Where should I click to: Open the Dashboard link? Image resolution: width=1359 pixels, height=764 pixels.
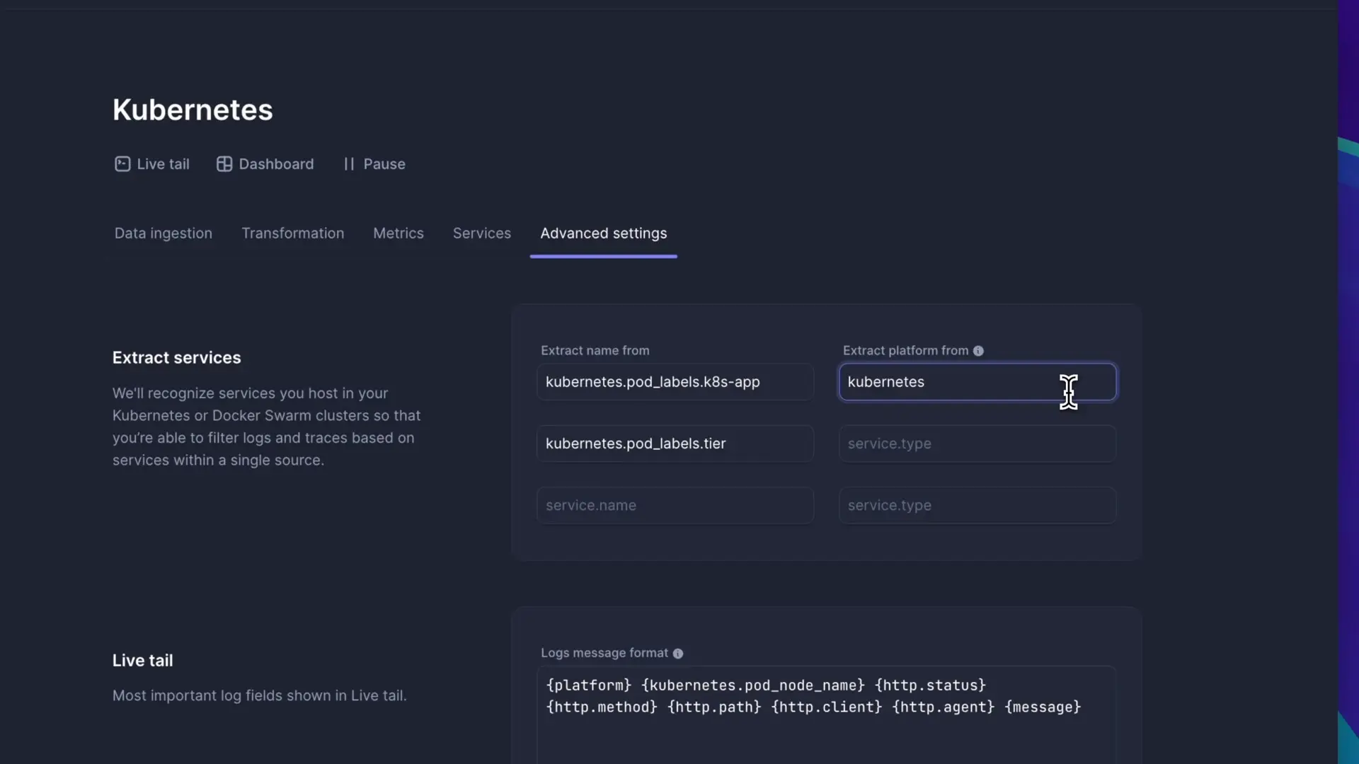(265, 164)
